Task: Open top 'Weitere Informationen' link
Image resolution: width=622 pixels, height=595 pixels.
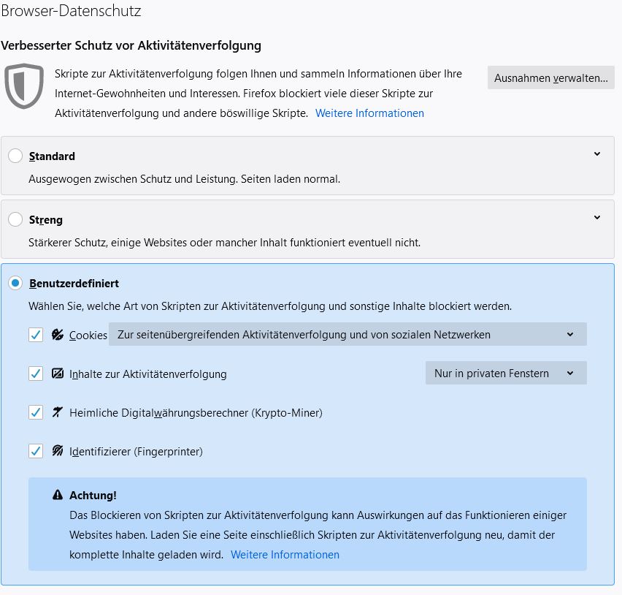Action: click(369, 113)
